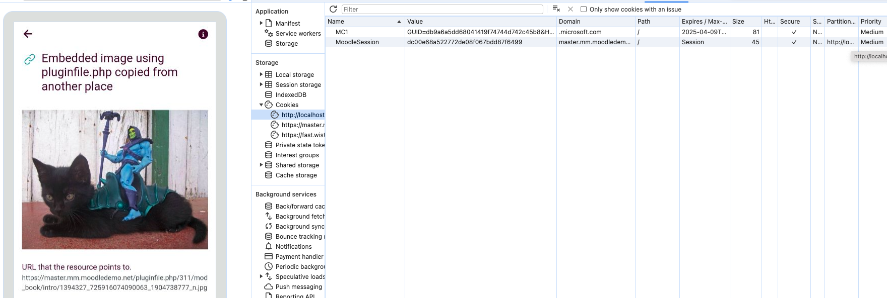Screen dimensions: 887x298
Task: Sort by Priority column header
Action: click(x=872, y=22)
